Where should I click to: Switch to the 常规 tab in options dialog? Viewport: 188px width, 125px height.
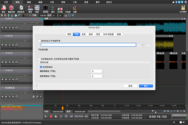click(69, 34)
